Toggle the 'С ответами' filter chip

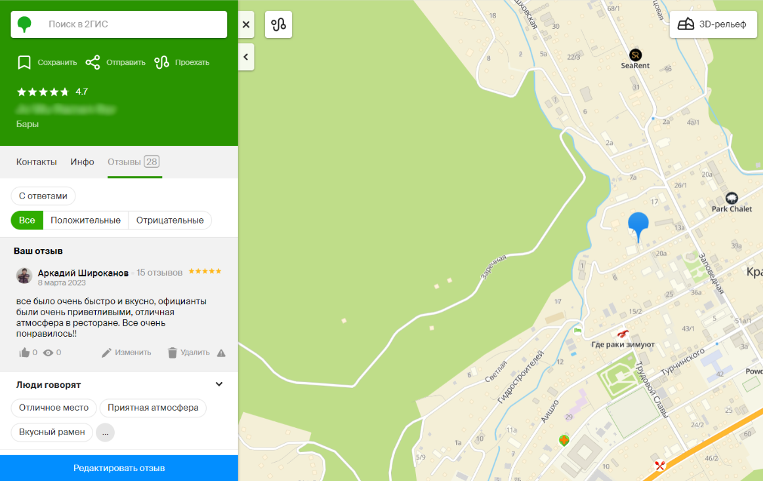pos(43,196)
